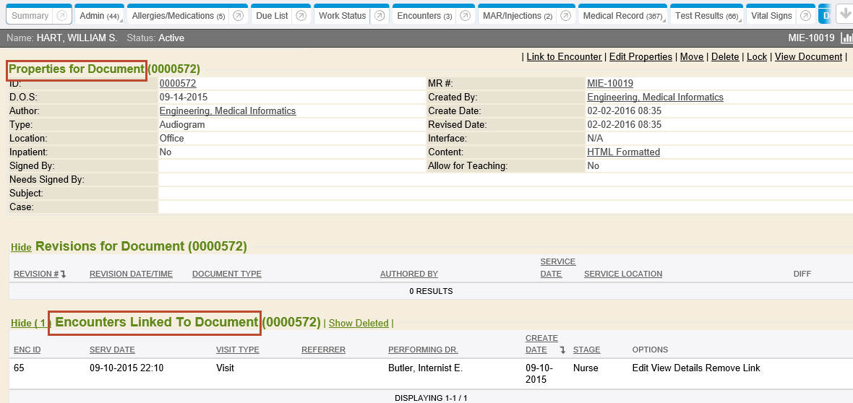Open Allergies/Medications pop-out arrow icon

pyautogui.click(x=238, y=16)
